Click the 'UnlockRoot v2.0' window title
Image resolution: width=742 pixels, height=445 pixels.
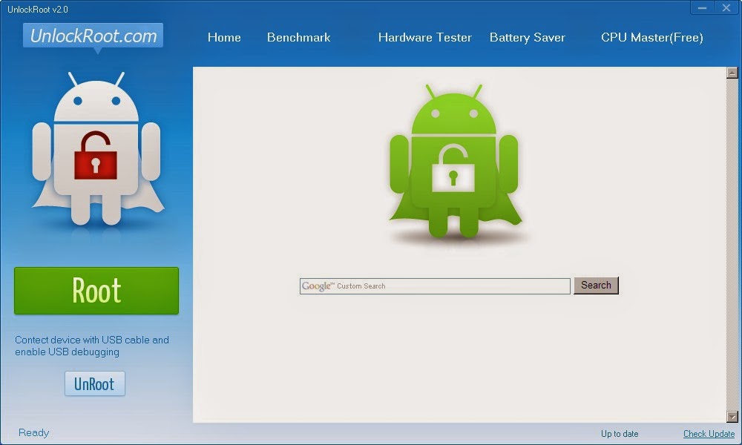click(x=38, y=9)
